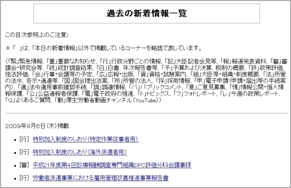Click the 過去の新着情報一覧 heading
291x188 pixels.
point(146,14)
